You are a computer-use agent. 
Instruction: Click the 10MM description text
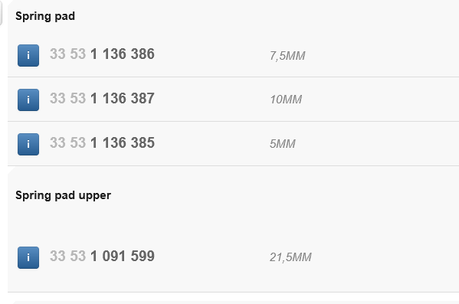(286, 100)
